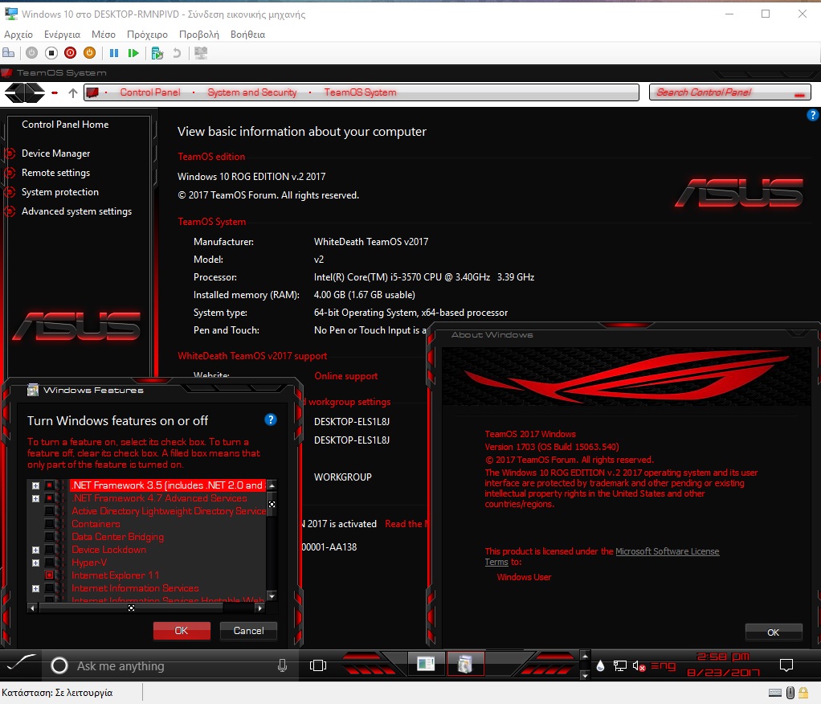This screenshot has width=821, height=704.
Task: Click the grey Start VM power icon
Action: tap(32, 53)
